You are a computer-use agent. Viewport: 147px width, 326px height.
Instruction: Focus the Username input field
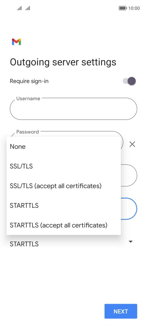pyautogui.click(x=73, y=109)
